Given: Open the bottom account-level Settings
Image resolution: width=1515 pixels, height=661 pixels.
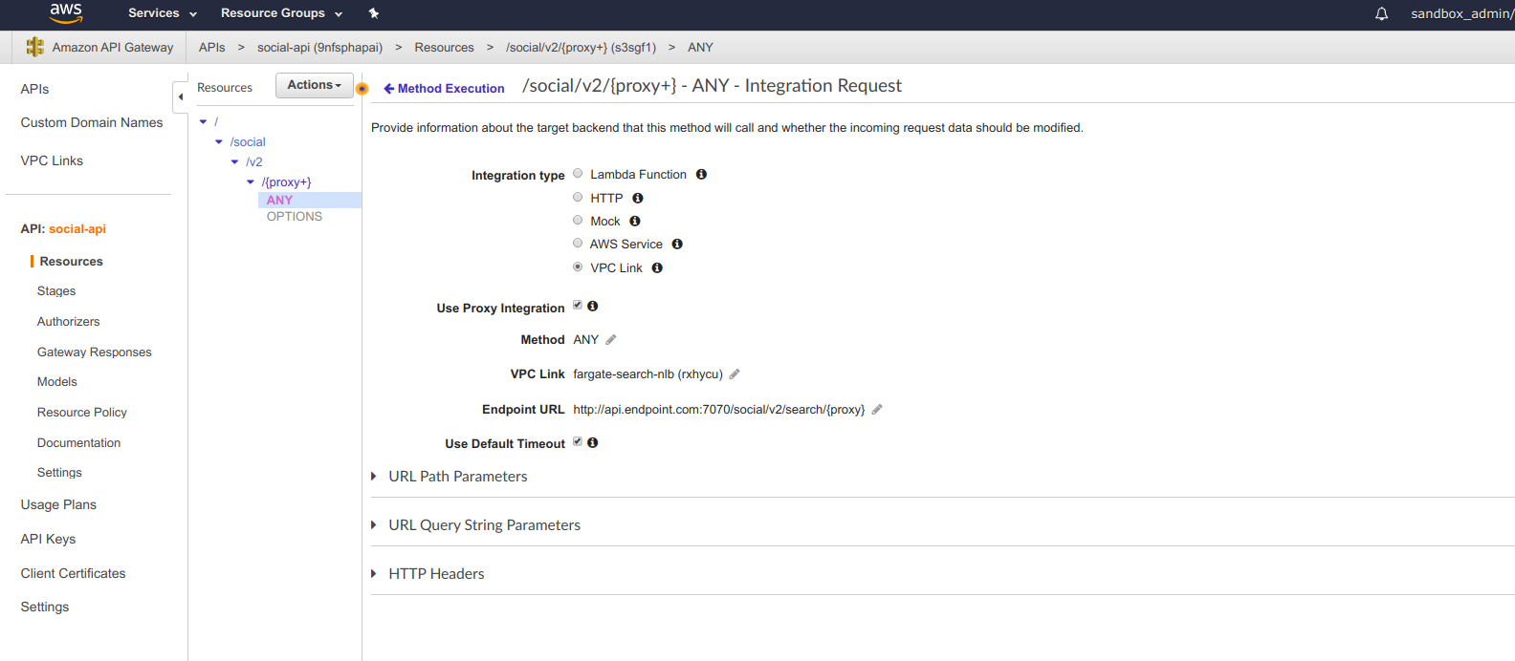Looking at the screenshot, I should click(45, 608).
